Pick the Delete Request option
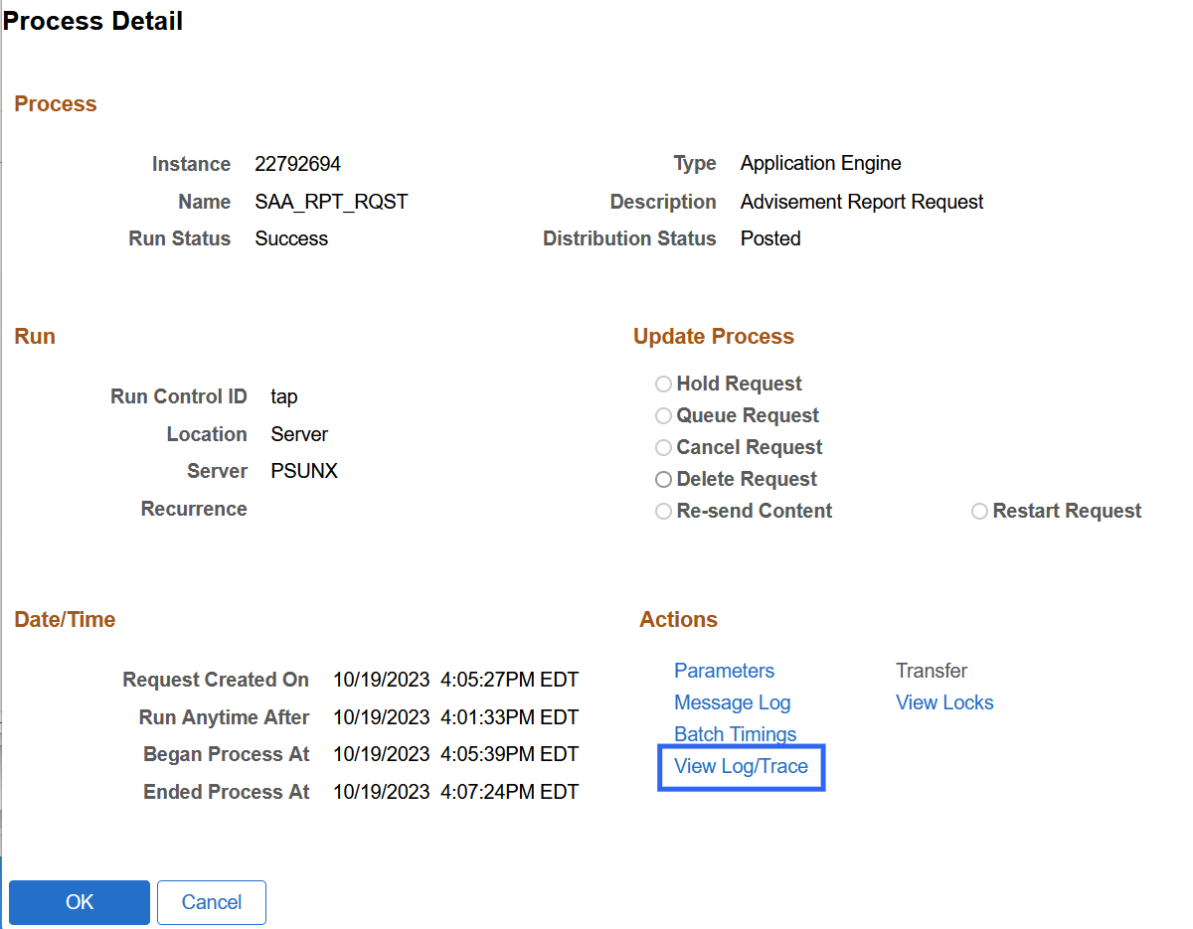The image size is (1193, 929). point(663,480)
